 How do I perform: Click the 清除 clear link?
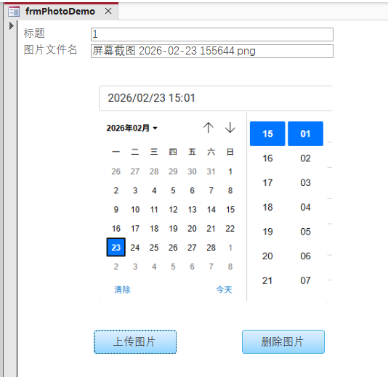(122, 289)
